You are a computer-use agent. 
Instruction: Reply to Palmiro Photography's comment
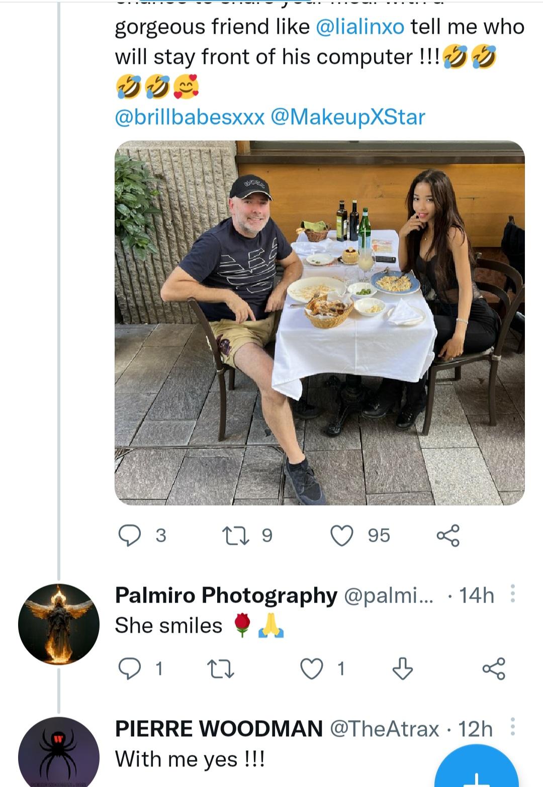tap(130, 669)
